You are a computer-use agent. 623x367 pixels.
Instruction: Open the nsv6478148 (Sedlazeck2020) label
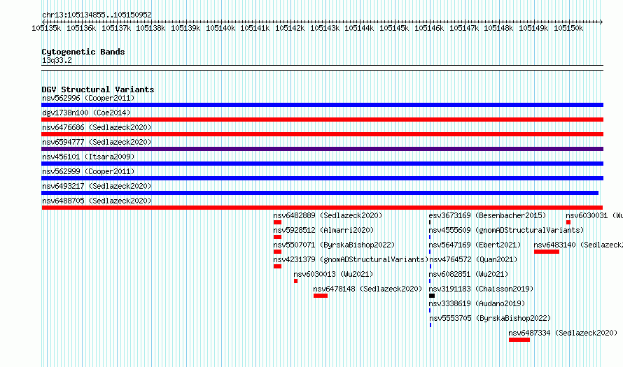pyautogui.click(x=367, y=289)
